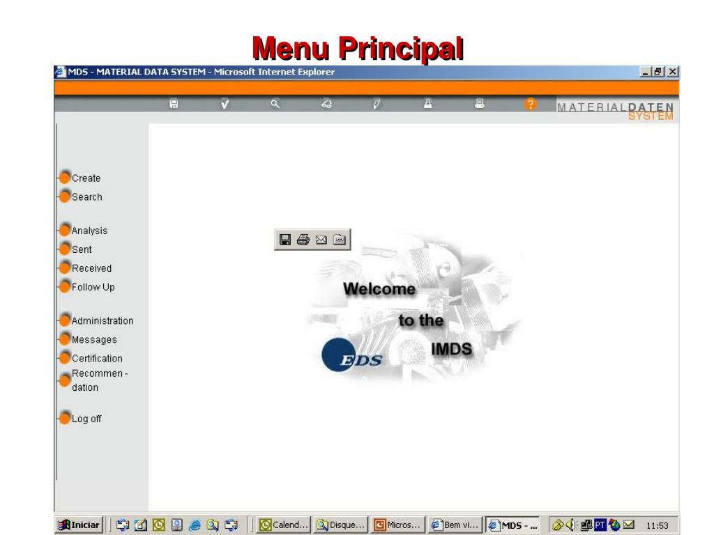
Task: Switch to the Bem vi... taskbar window
Action: coord(455,525)
